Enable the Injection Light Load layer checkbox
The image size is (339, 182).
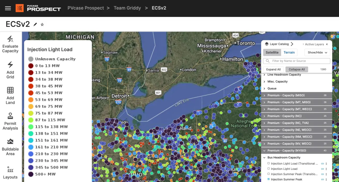tap(269, 169)
